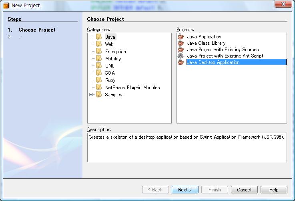The image size is (295, 201).
Task: Click the Java Project with Existing Sources icon
Action: point(181,50)
